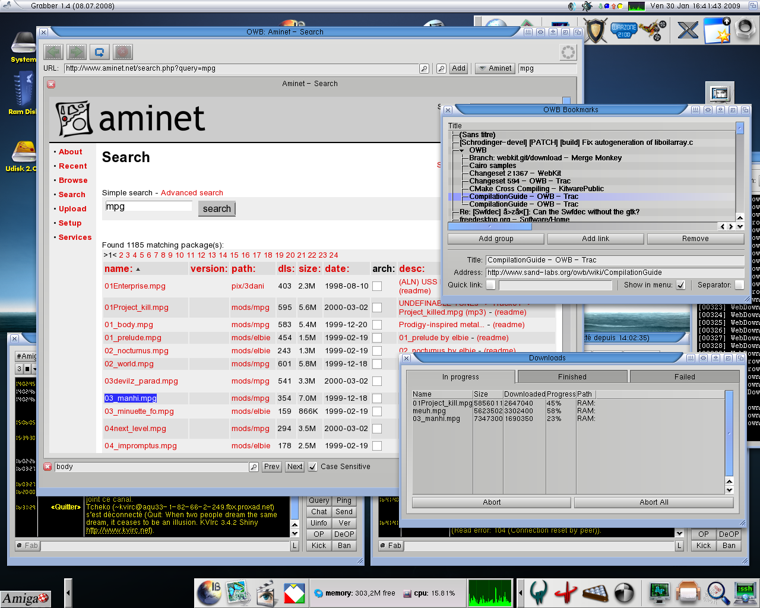
Task: Open the Recent menu link on Aminet
Action: point(72,166)
